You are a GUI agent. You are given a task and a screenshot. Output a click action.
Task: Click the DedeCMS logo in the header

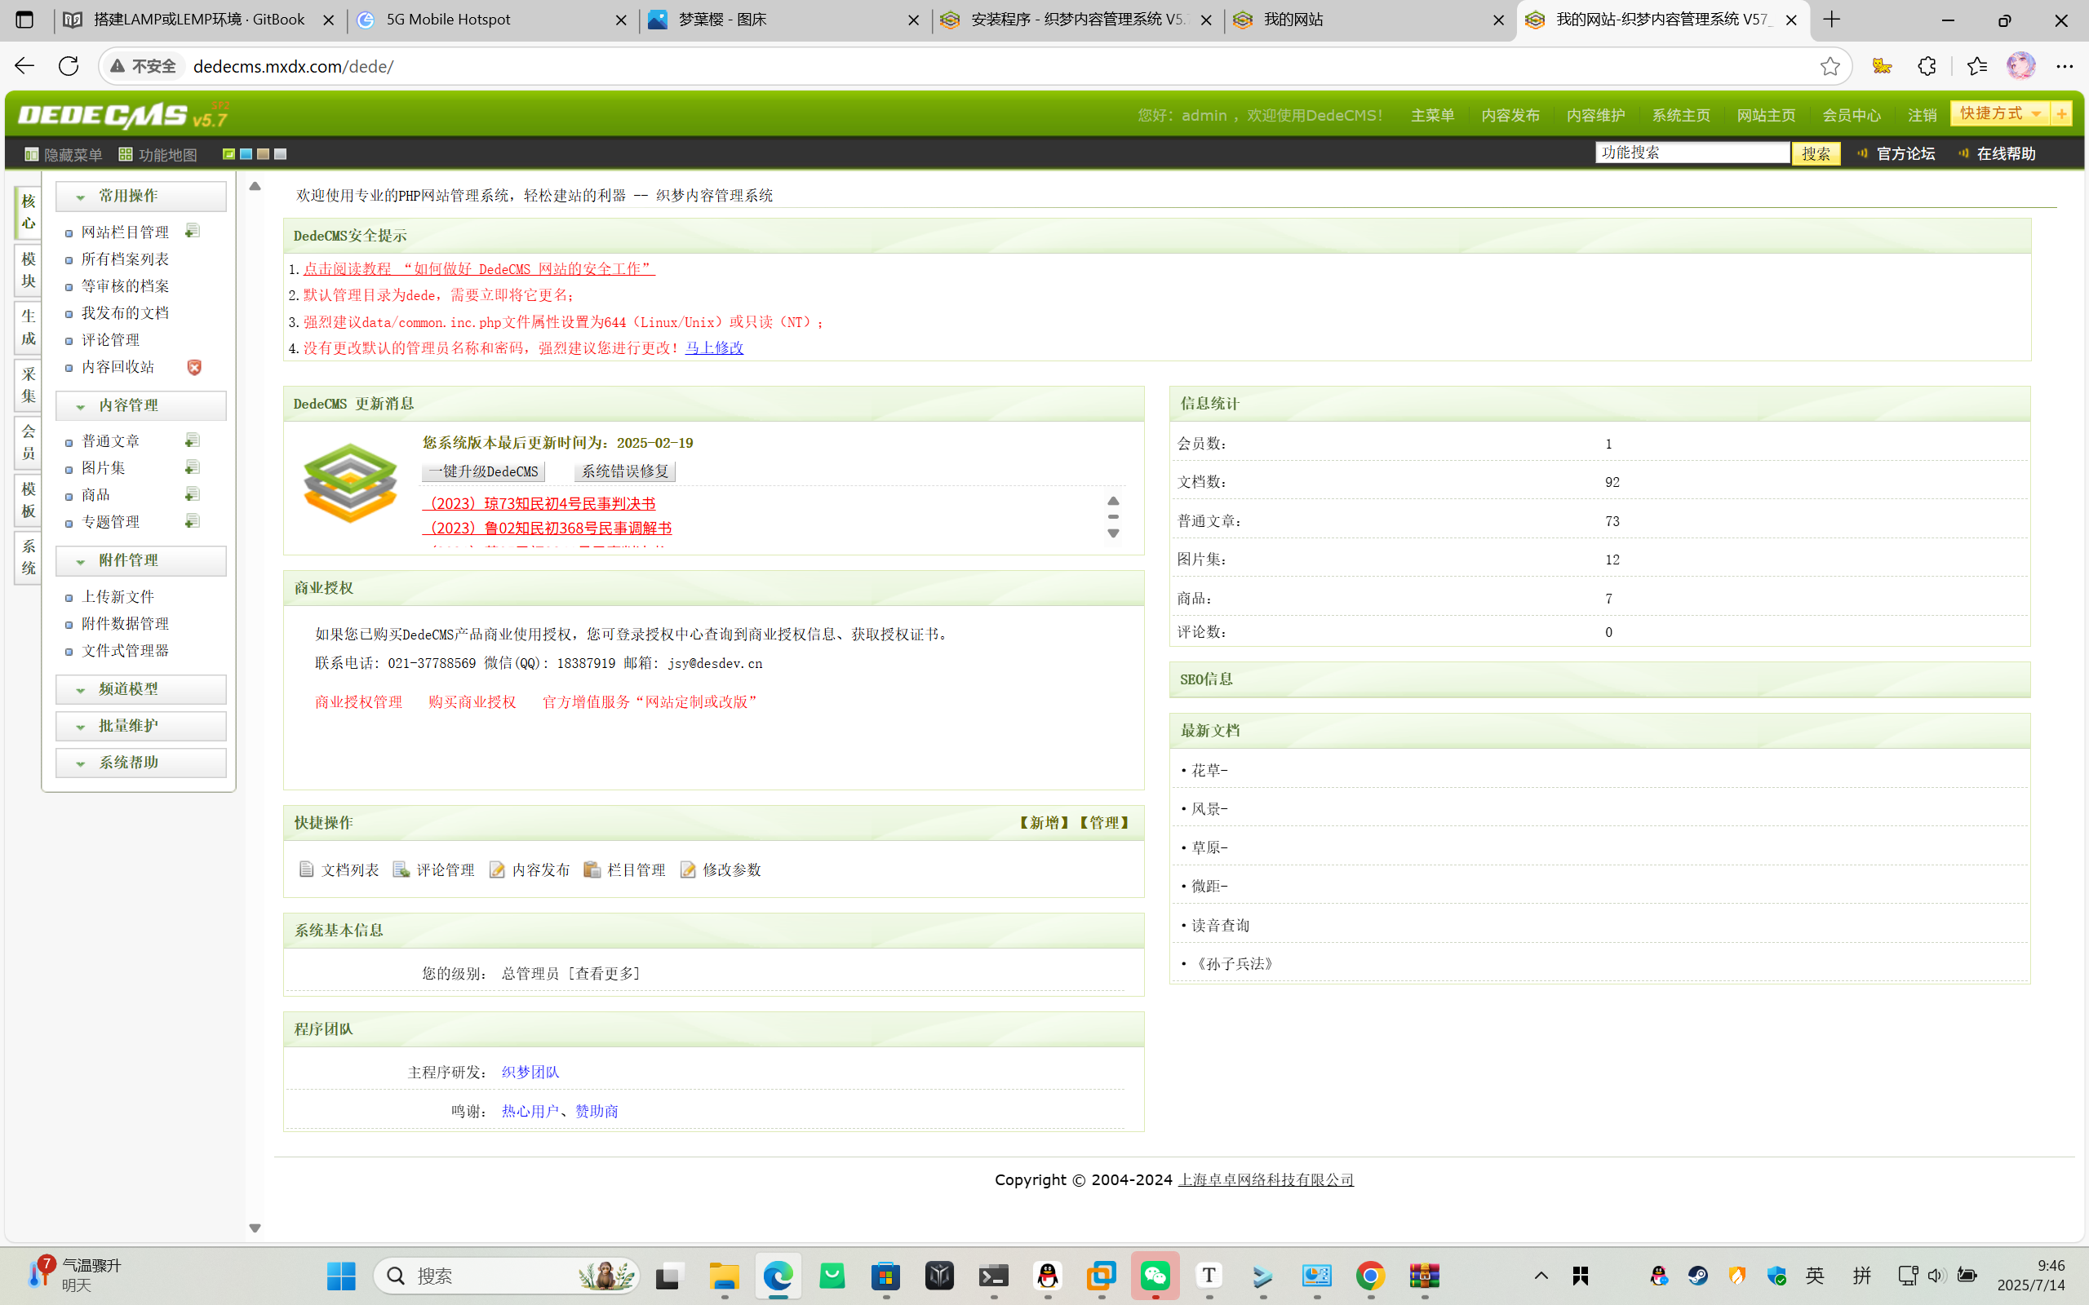[122, 115]
